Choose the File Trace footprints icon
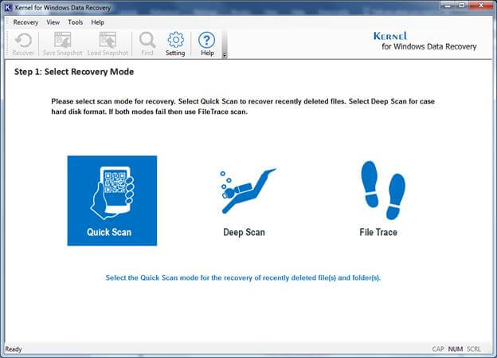The width and height of the screenshot is (497, 358). (x=382, y=190)
